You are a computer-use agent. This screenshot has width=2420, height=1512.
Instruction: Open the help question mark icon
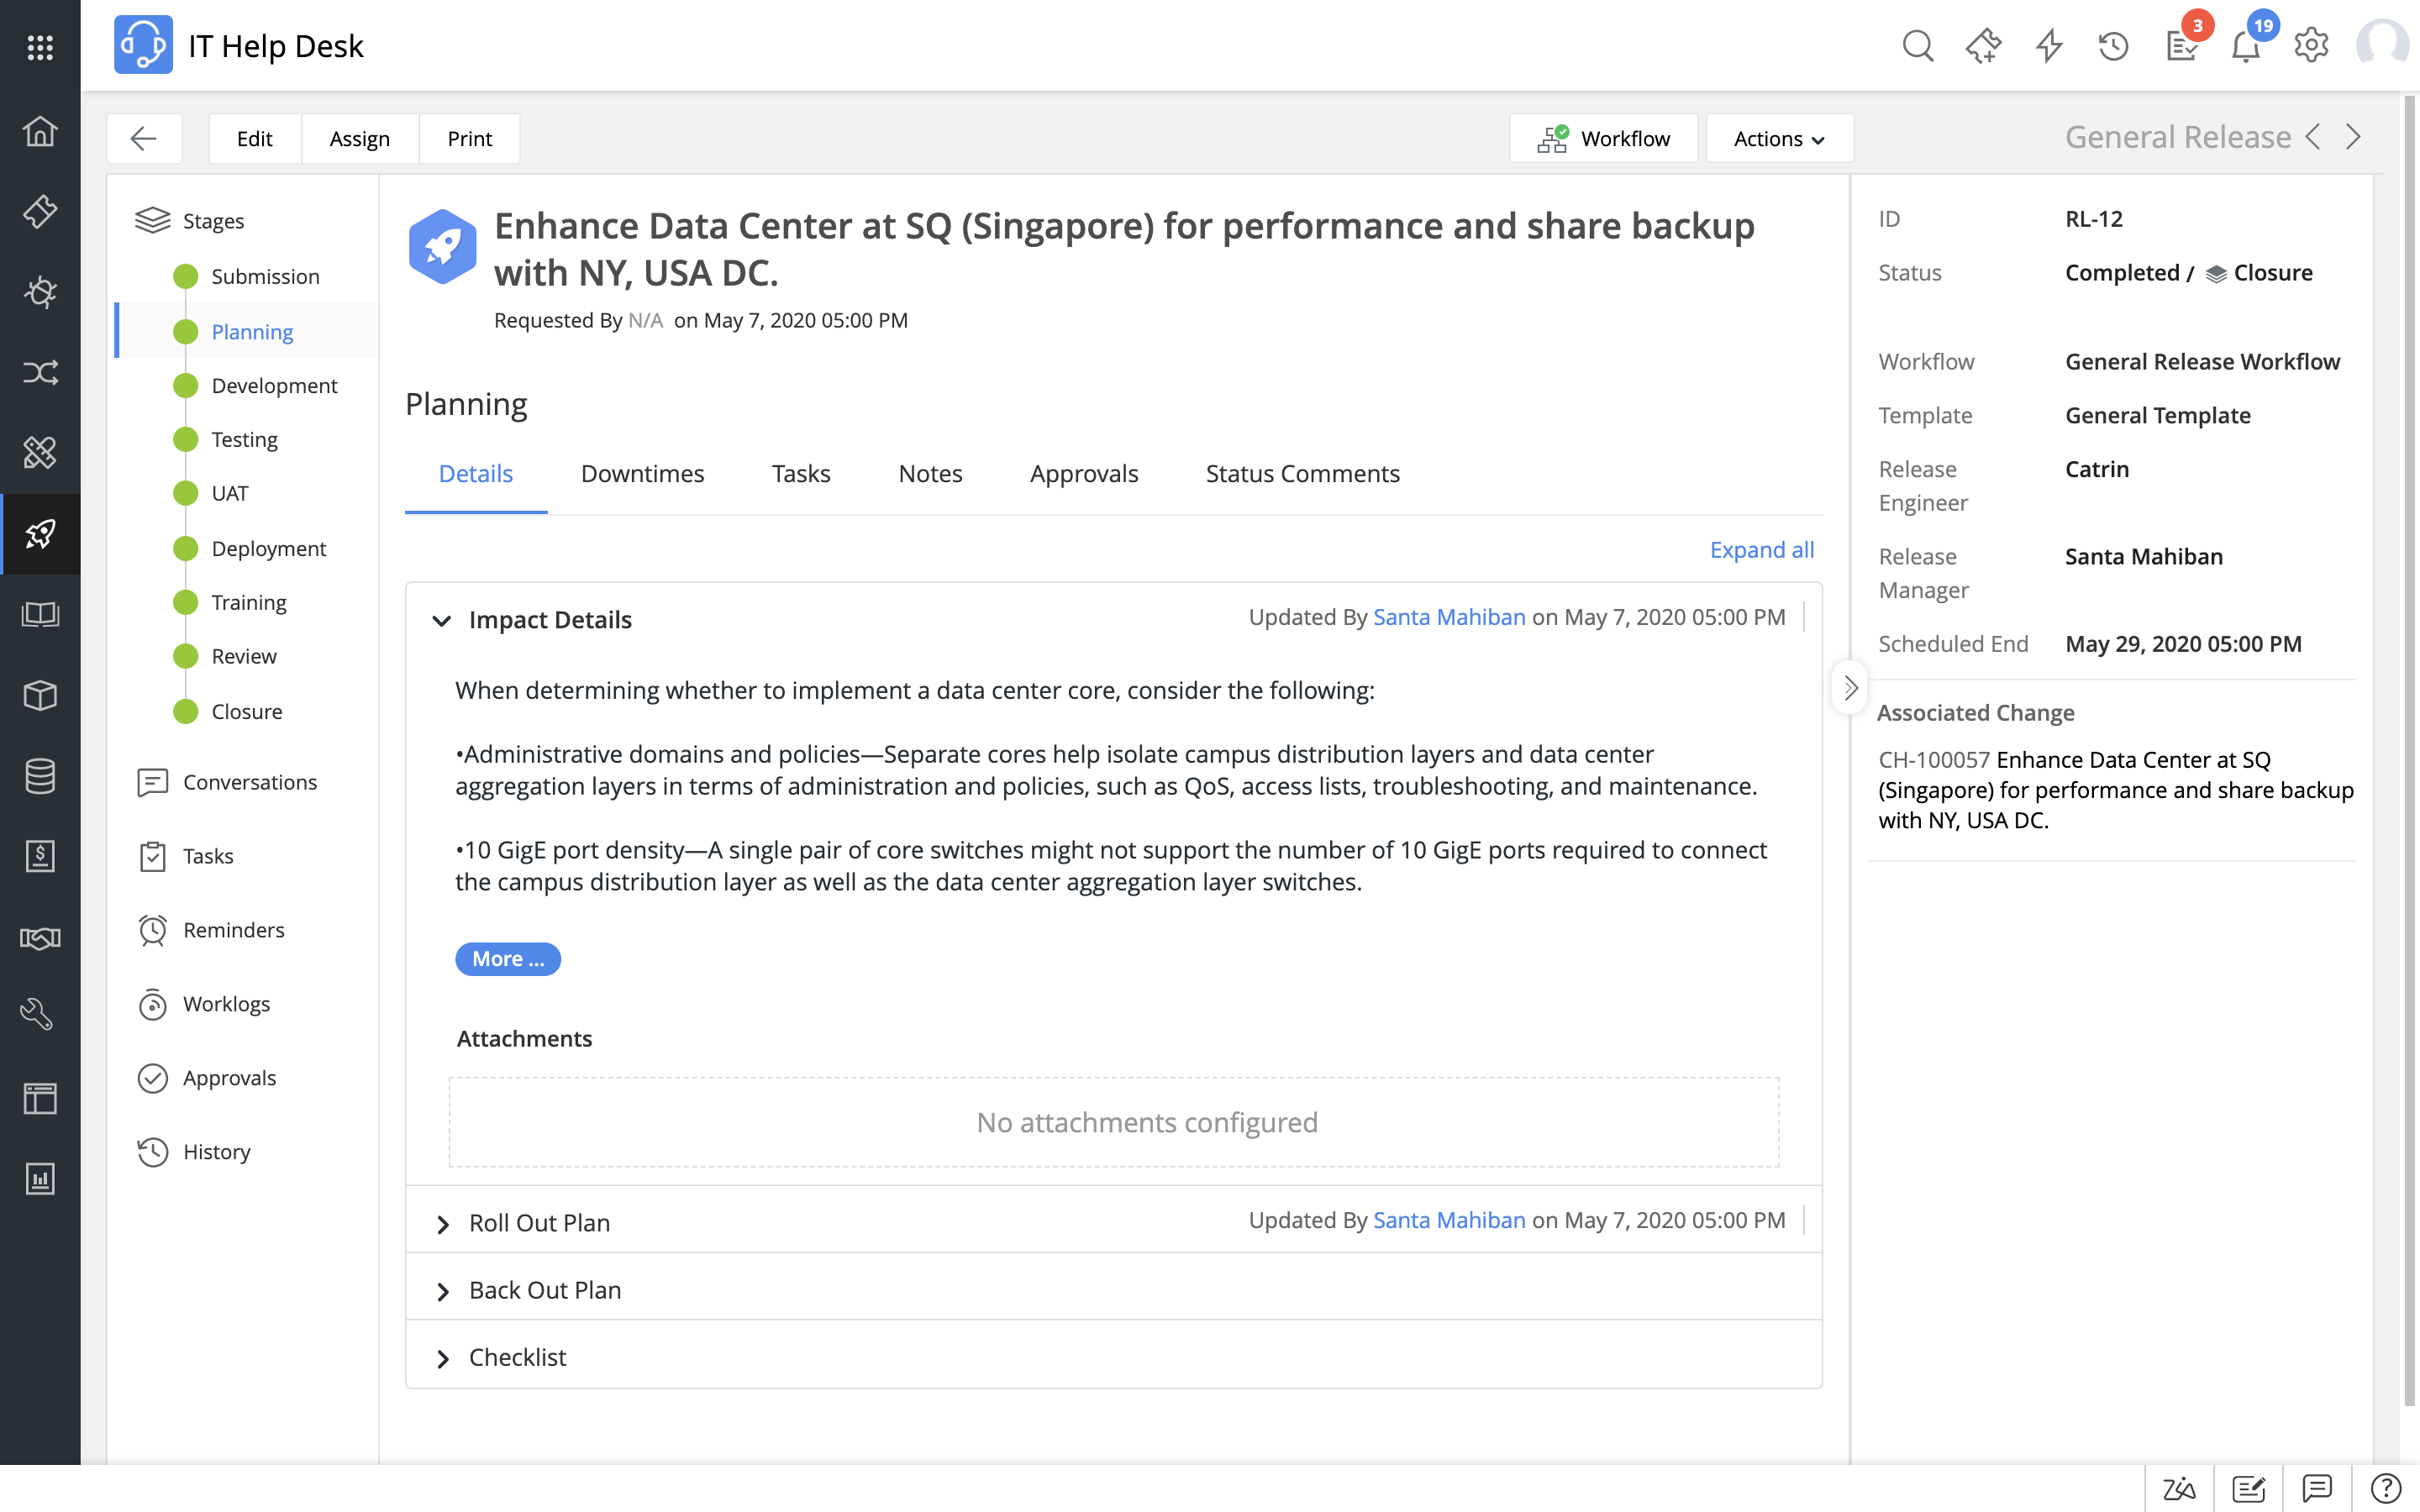tap(2385, 1488)
